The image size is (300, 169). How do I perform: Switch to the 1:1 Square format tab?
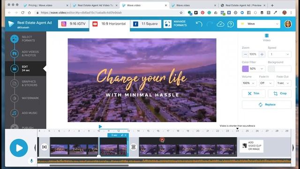coord(146,24)
